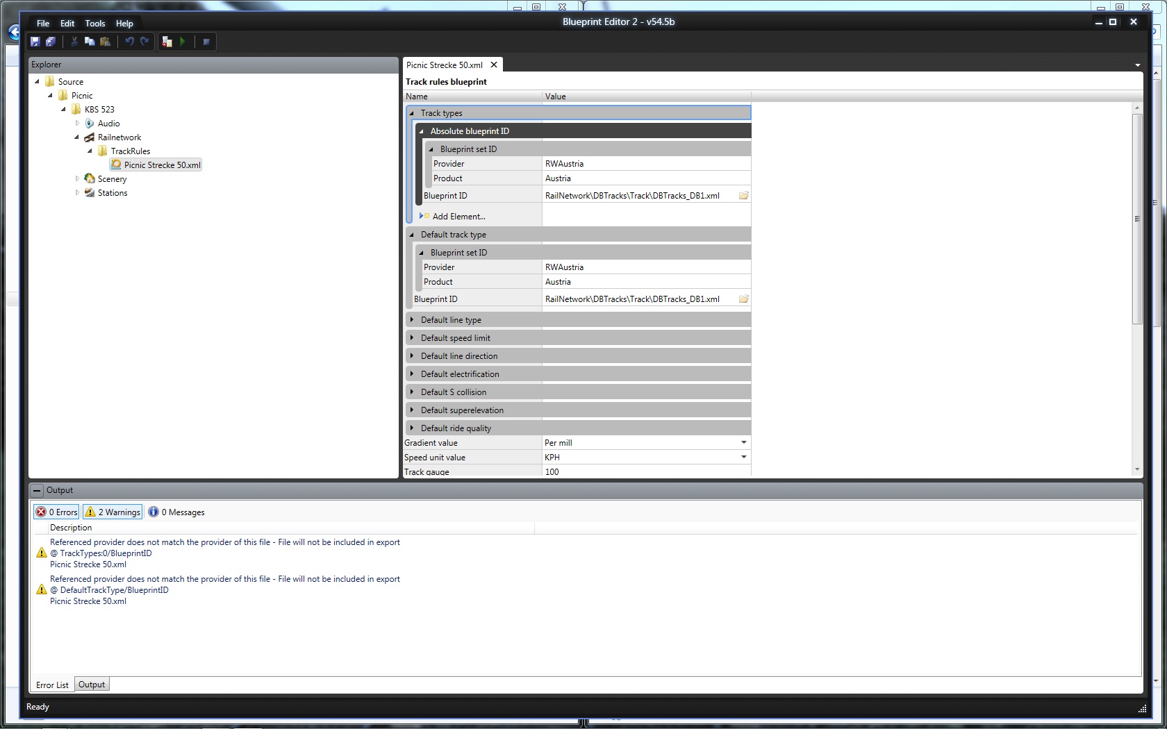Click the export documents toolbar icon
The height and width of the screenshot is (729, 1167).
coord(167,42)
